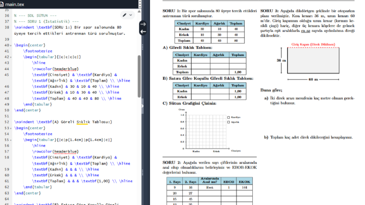Click '144' EKOK cell in SORU 2 table

[244, 188]
